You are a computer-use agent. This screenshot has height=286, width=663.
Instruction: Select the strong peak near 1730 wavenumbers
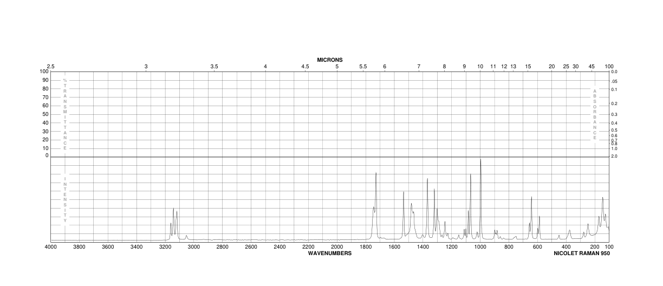(x=376, y=205)
